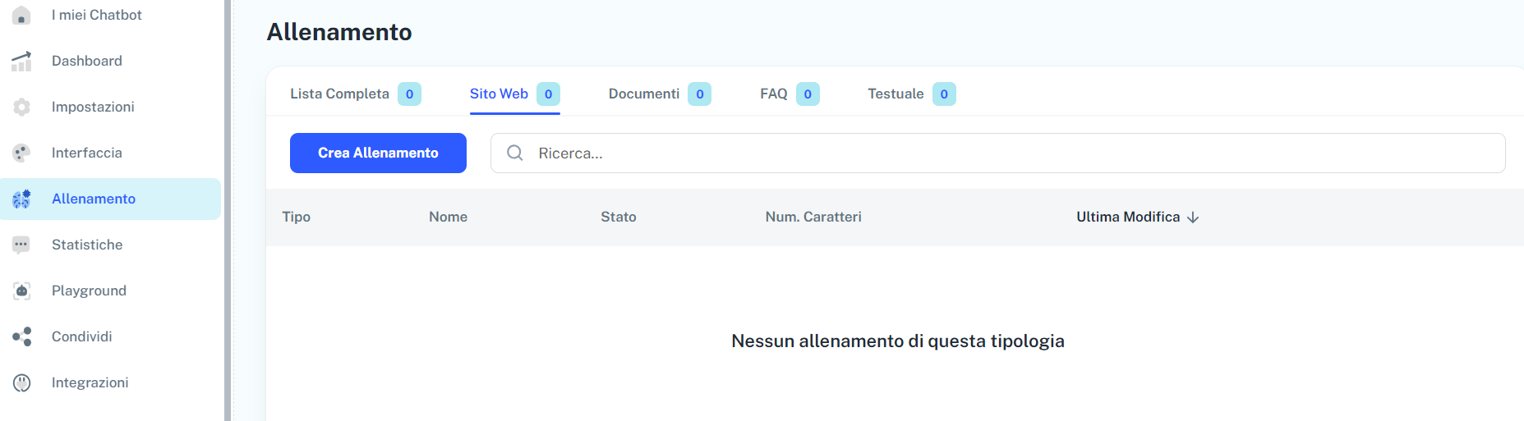Click the sidebar vertical scrollbar
The image size is (1524, 421).
point(228,210)
